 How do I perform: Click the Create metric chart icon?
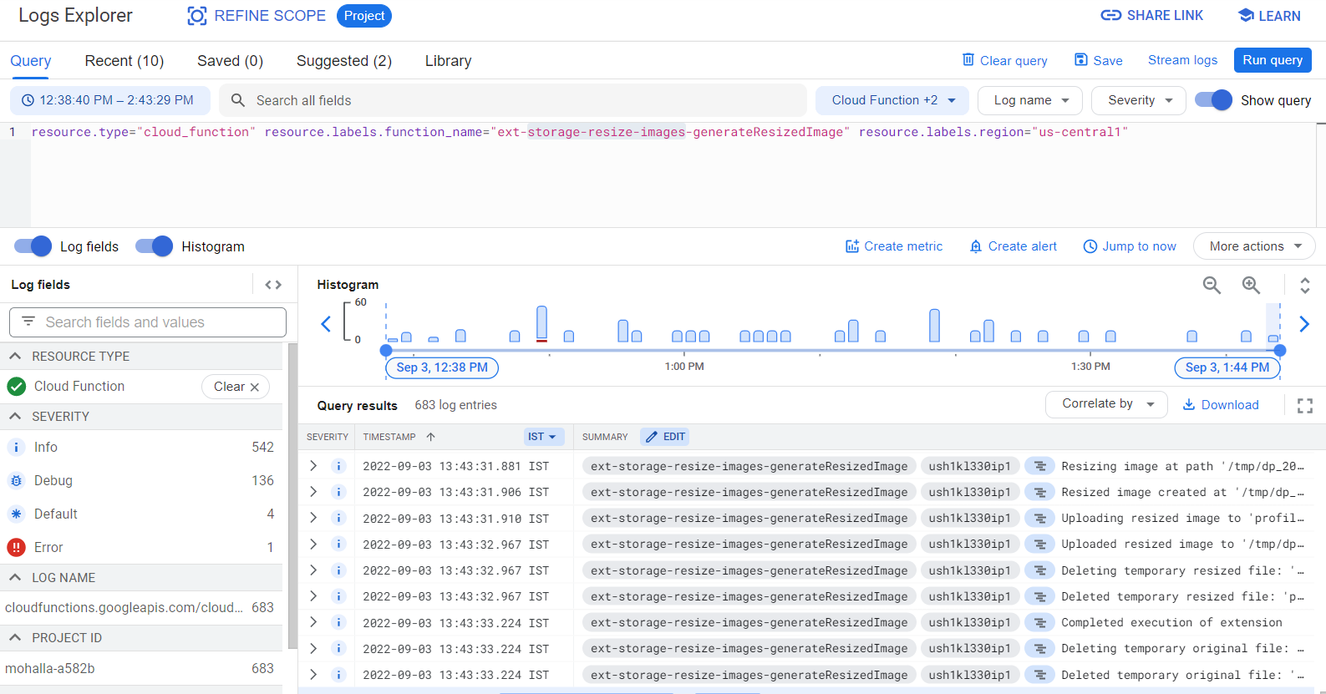(852, 246)
